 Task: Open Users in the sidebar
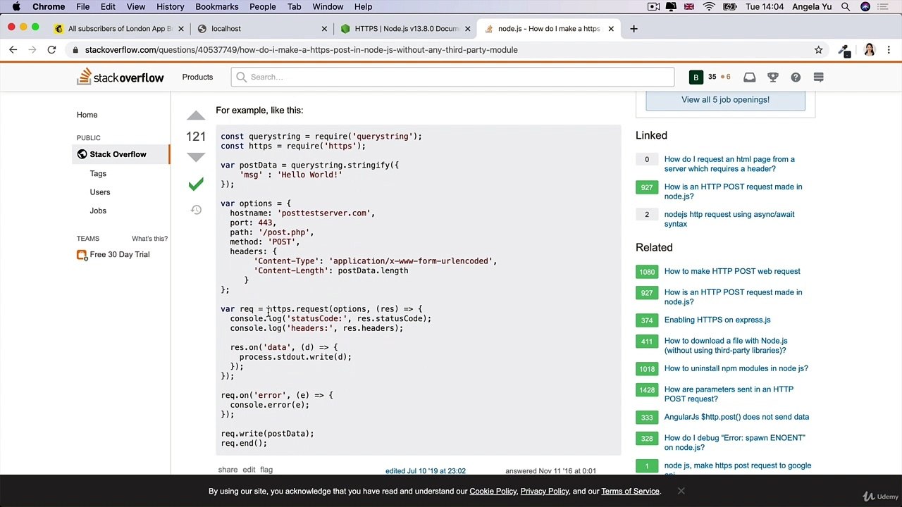coord(100,192)
